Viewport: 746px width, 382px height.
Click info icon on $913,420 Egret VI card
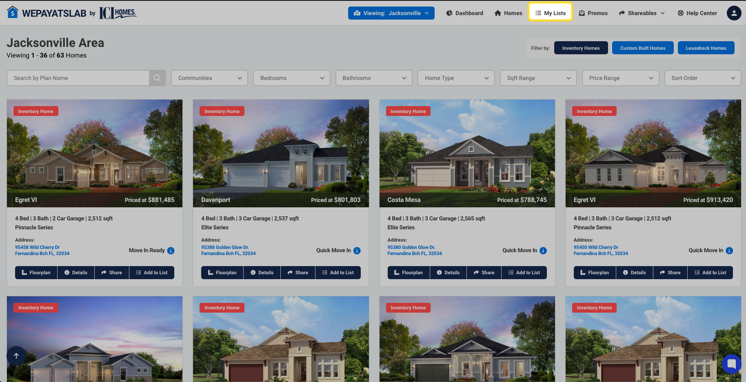[729, 251]
